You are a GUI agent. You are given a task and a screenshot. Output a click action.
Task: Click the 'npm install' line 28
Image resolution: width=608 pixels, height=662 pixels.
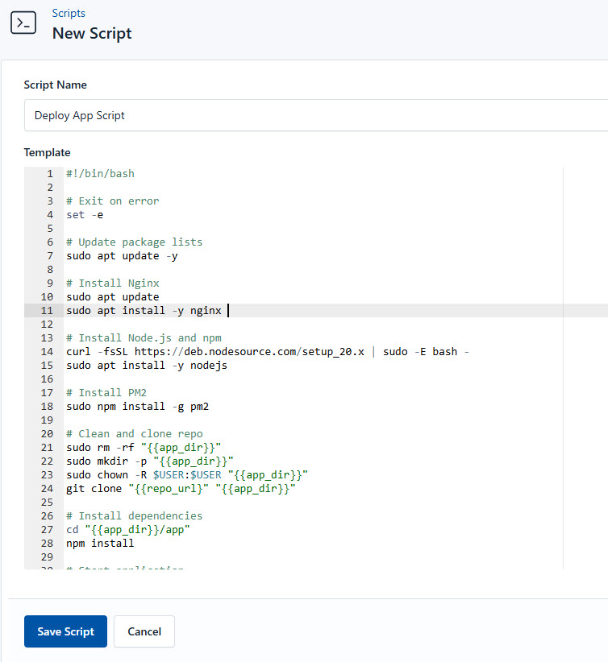100,544
